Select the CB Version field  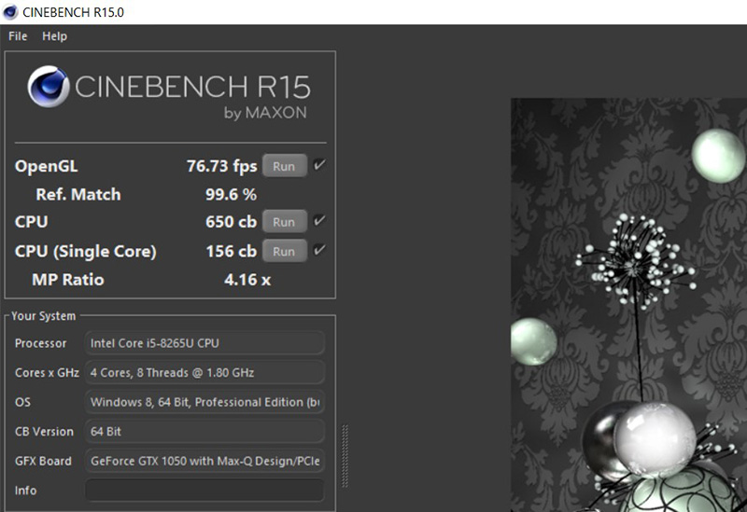(204, 432)
